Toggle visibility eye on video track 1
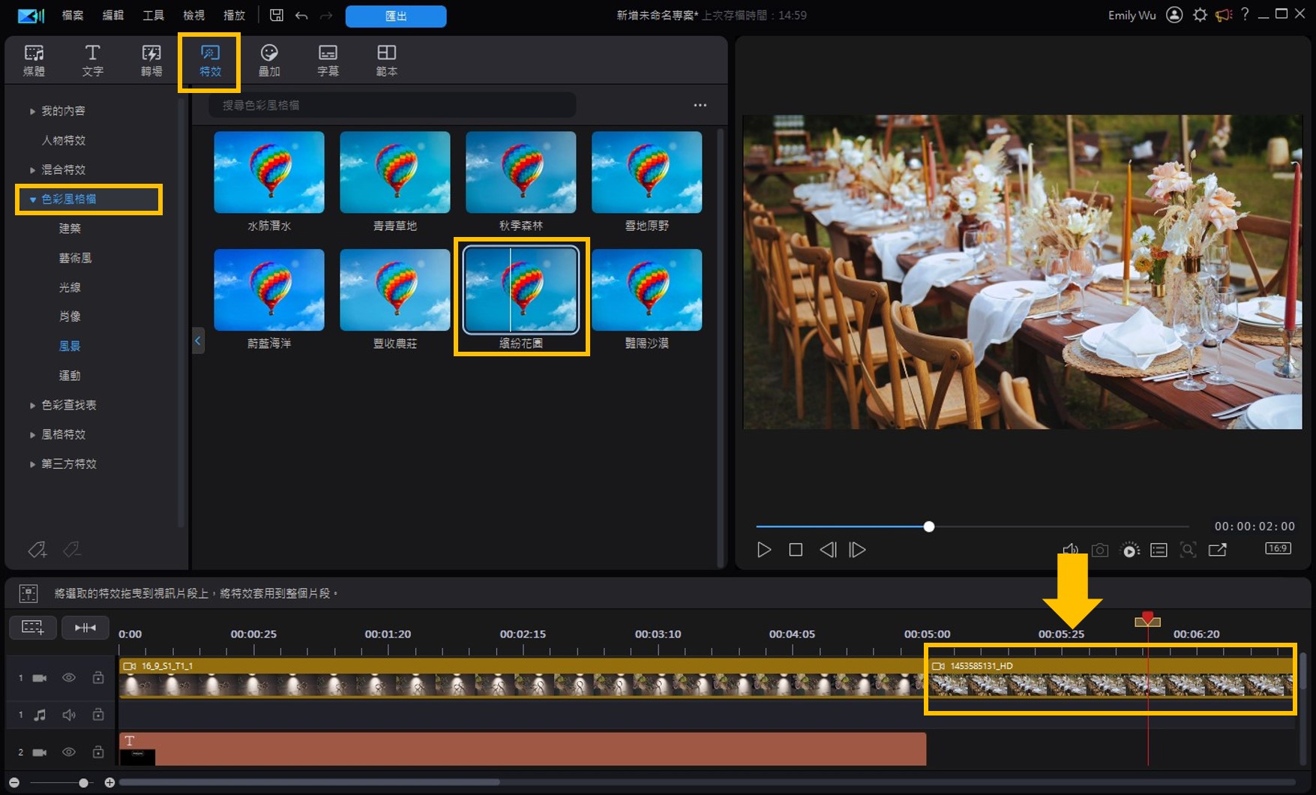This screenshot has width=1316, height=795. coord(69,678)
